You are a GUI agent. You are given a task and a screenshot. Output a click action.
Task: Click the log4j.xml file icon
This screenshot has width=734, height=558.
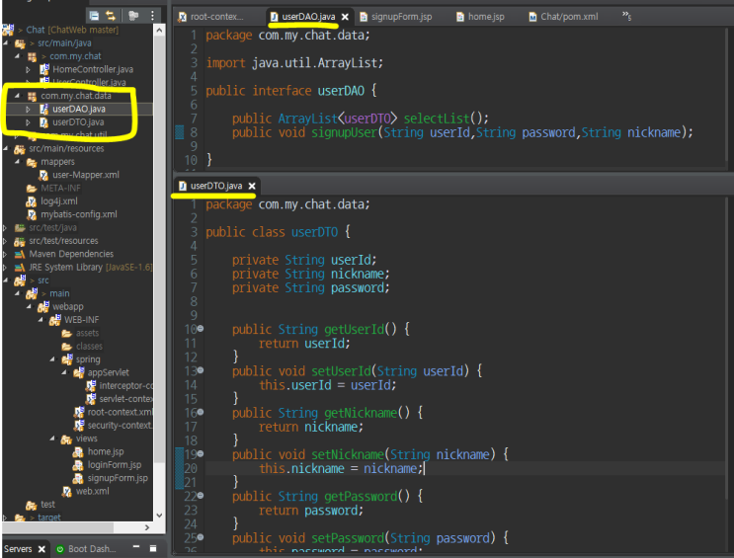tap(32, 201)
